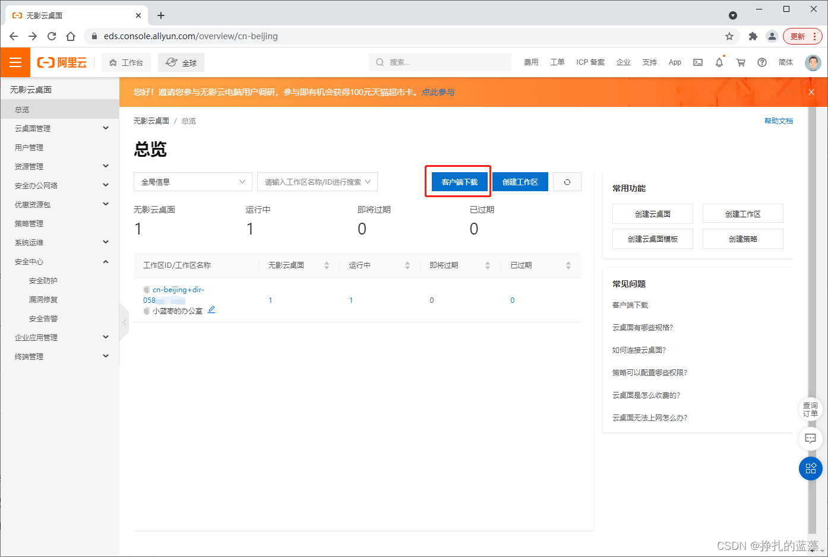This screenshot has width=828, height=557.
Task: Click the blue widget icon at bottom right
Action: (810, 469)
